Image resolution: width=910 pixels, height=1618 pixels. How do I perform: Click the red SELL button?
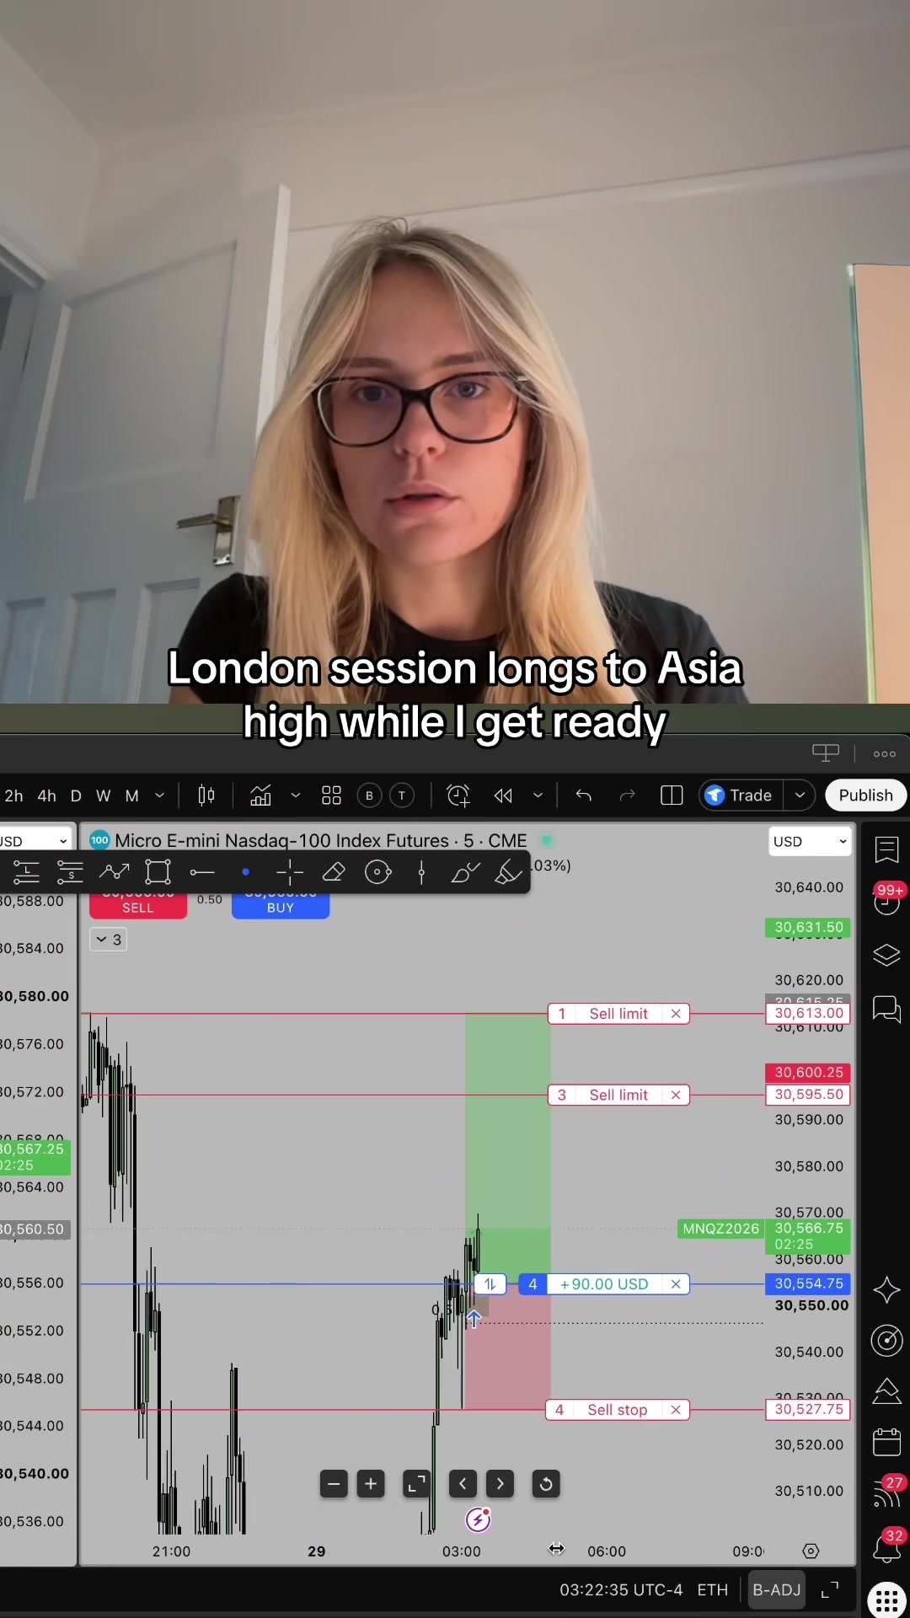[138, 905]
